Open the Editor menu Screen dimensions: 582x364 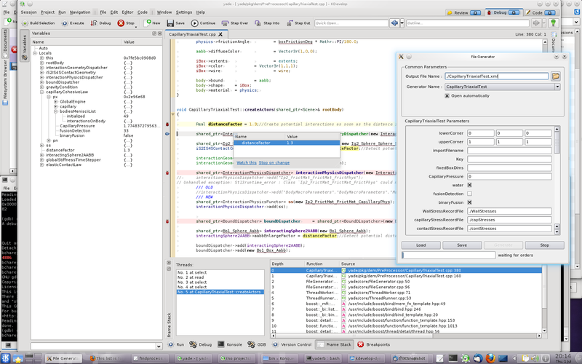pos(128,12)
